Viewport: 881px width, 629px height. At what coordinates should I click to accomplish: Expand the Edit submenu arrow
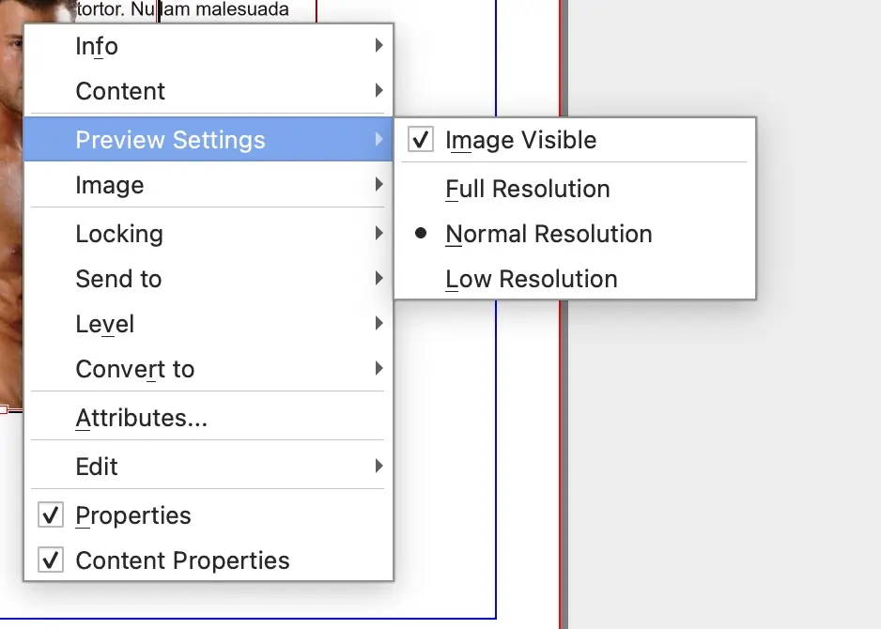(x=379, y=467)
